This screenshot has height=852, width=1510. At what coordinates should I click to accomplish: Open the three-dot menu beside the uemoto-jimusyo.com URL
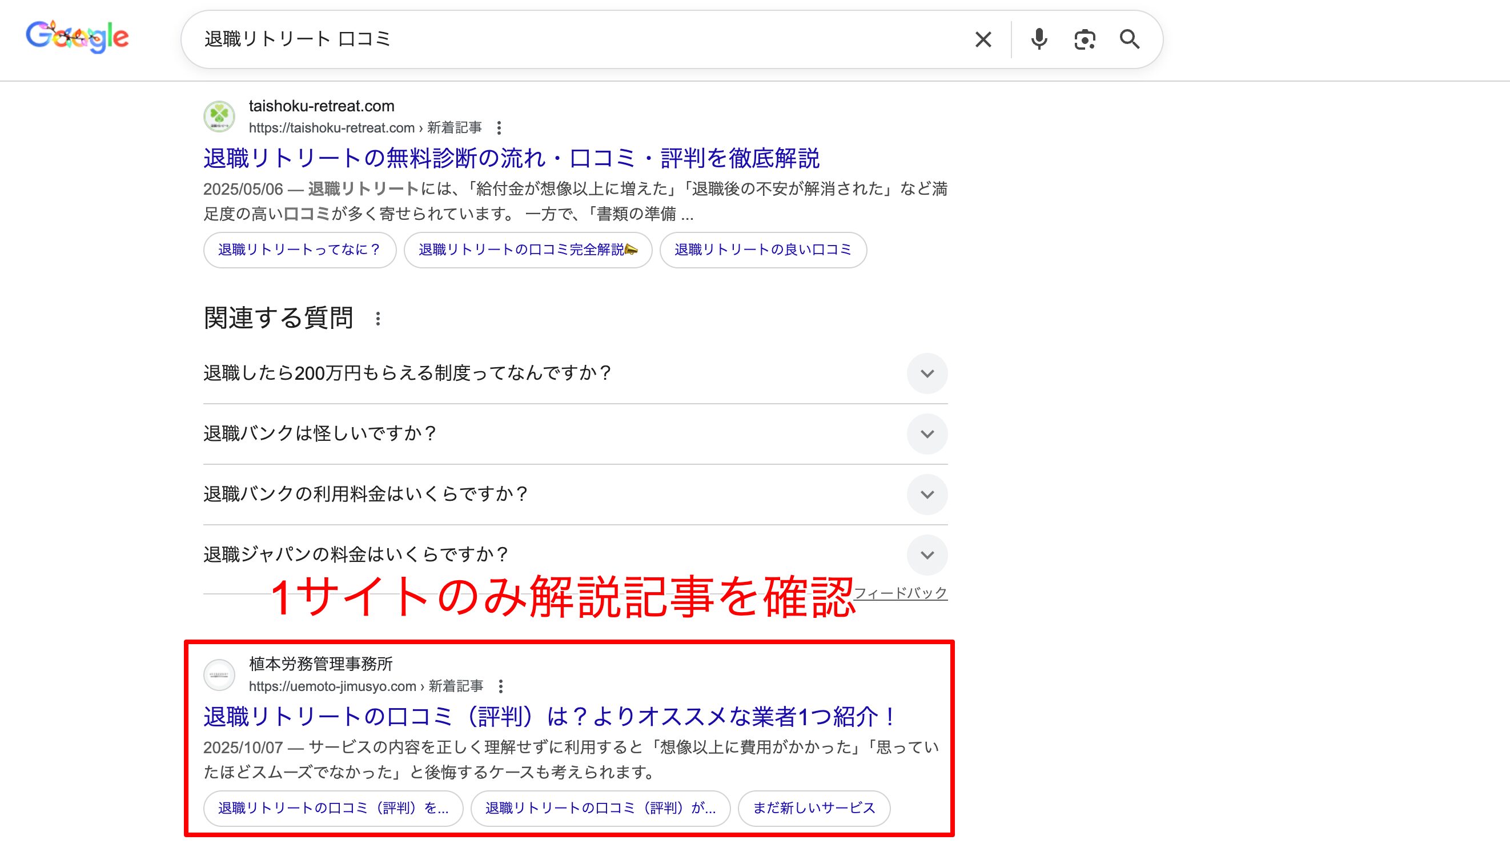click(x=501, y=686)
